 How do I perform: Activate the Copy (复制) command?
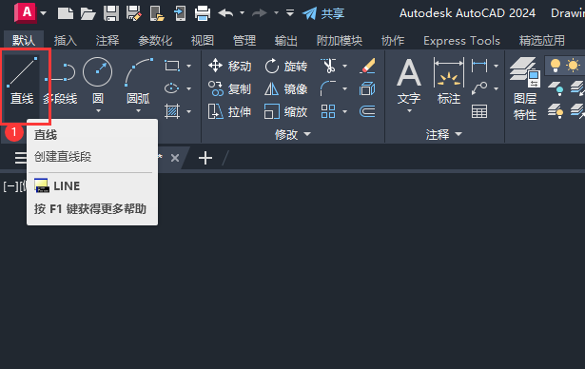(x=230, y=88)
